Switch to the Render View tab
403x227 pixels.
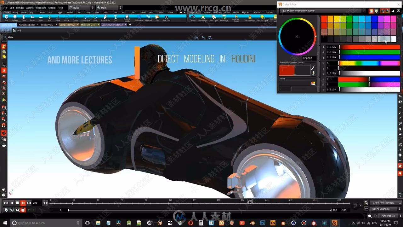47,25
